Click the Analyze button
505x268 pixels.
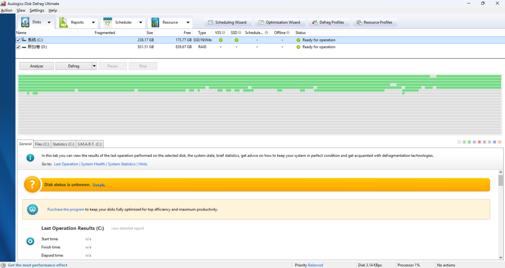tap(37, 66)
